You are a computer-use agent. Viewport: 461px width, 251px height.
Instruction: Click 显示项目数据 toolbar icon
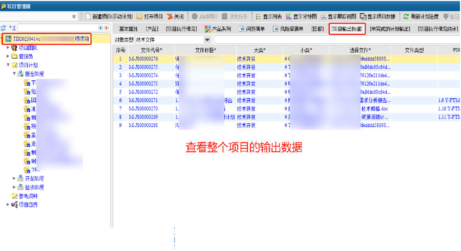pos(363,16)
